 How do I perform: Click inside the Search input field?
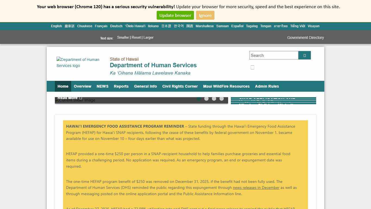[273, 55]
